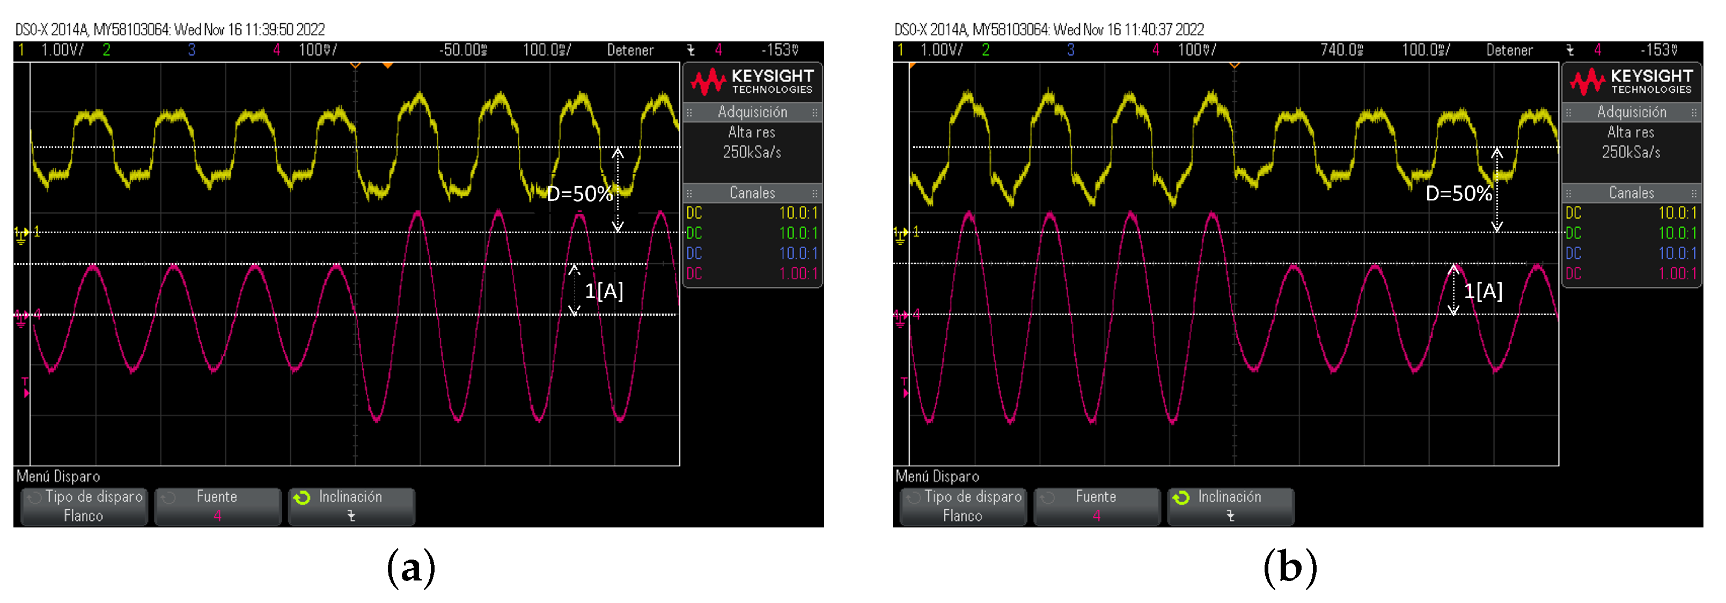Open Fuente 4 softkey in scope (b)
Viewport: 1726px width, 603px height.
[1096, 507]
